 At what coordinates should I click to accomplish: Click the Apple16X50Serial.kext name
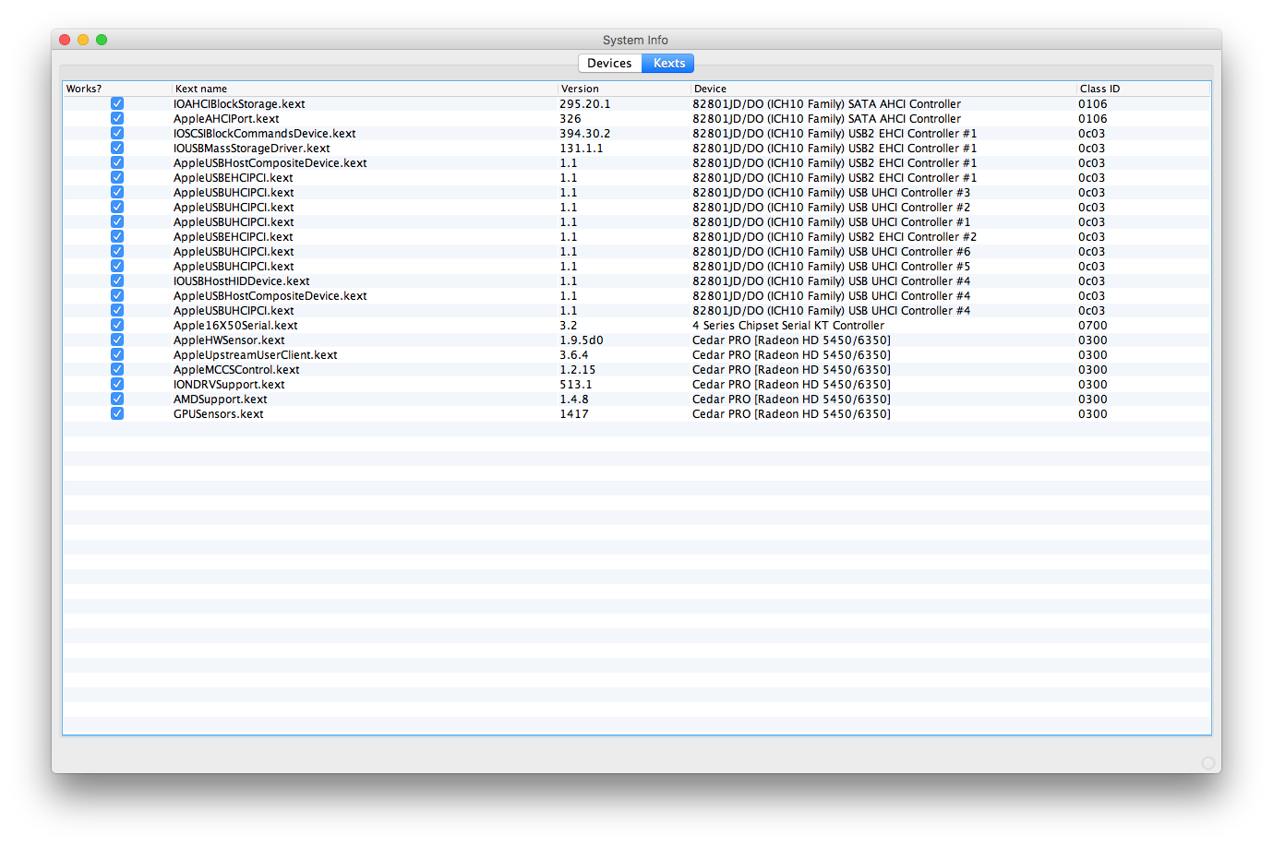235,326
